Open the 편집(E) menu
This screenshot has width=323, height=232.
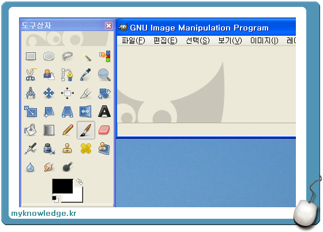(166, 40)
